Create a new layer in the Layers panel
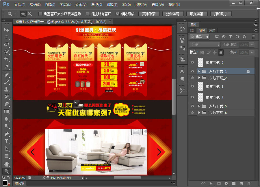Screen dimensions: 260x187 [x=242, y=183]
